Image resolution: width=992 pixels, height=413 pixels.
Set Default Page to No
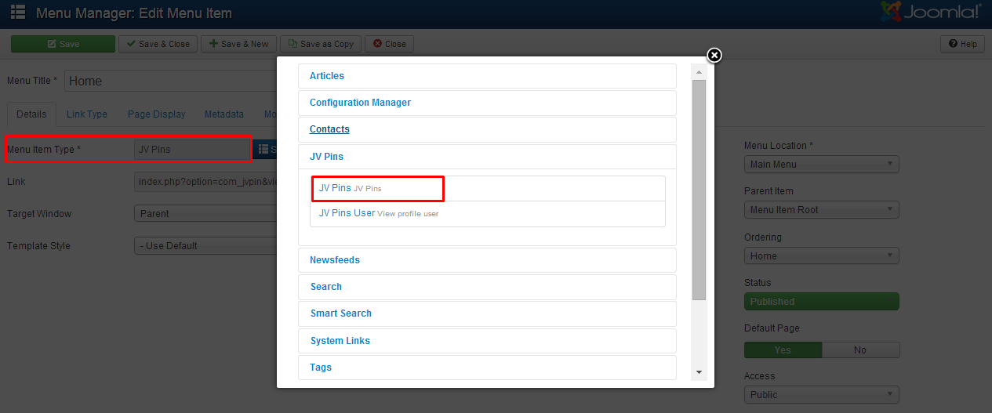tap(860, 350)
